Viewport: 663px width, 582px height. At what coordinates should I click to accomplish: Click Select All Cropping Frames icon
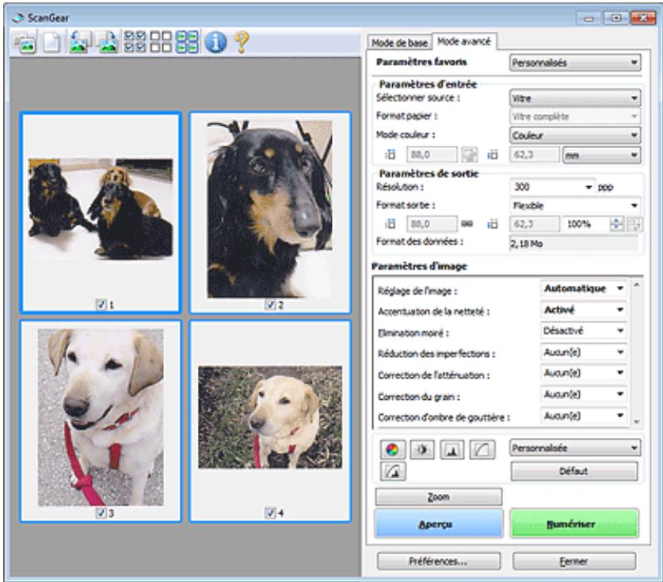[x=187, y=42]
